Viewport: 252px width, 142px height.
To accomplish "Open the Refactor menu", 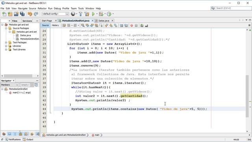I will coord(42,8).
